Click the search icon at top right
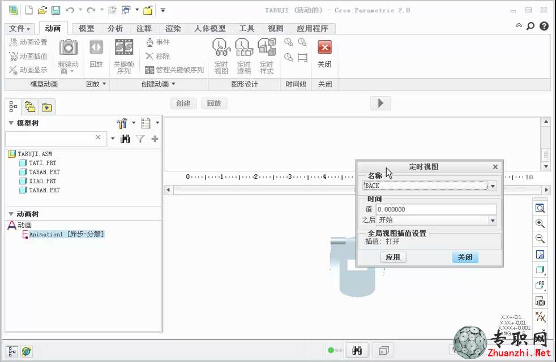Screen dimensions: 556x362 click(x=531, y=26)
